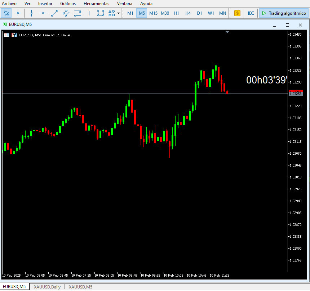Open the dollar sign market icon
Screen dimensions: 310x291
[237, 13]
